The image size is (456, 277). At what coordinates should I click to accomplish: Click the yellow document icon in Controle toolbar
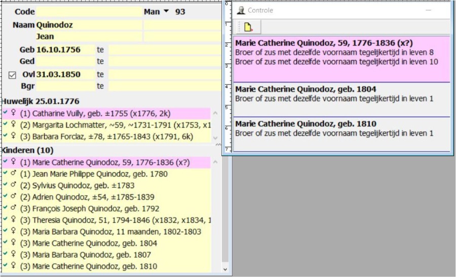coord(248,27)
